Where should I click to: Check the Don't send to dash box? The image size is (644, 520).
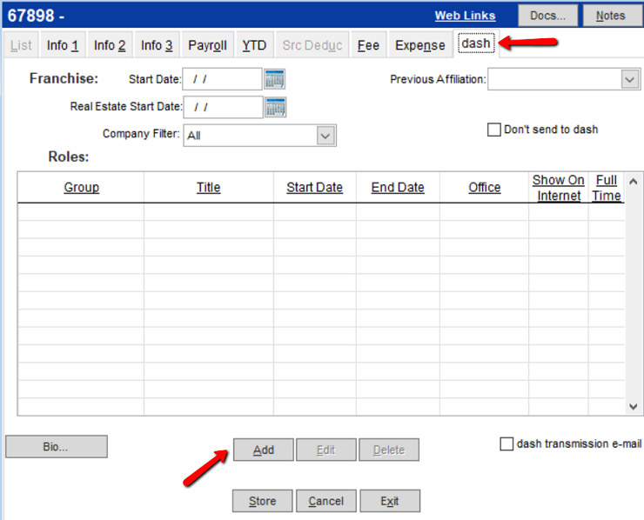[x=493, y=130]
